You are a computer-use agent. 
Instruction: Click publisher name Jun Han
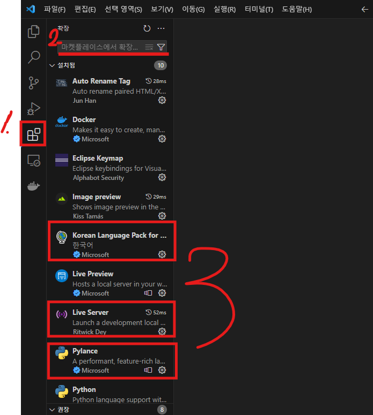85,101
